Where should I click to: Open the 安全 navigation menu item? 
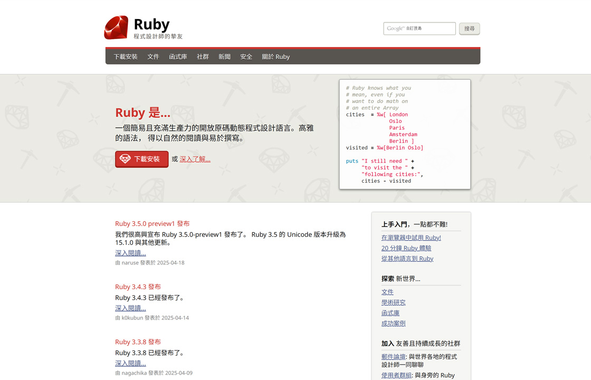pyautogui.click(x=246, y=56)
